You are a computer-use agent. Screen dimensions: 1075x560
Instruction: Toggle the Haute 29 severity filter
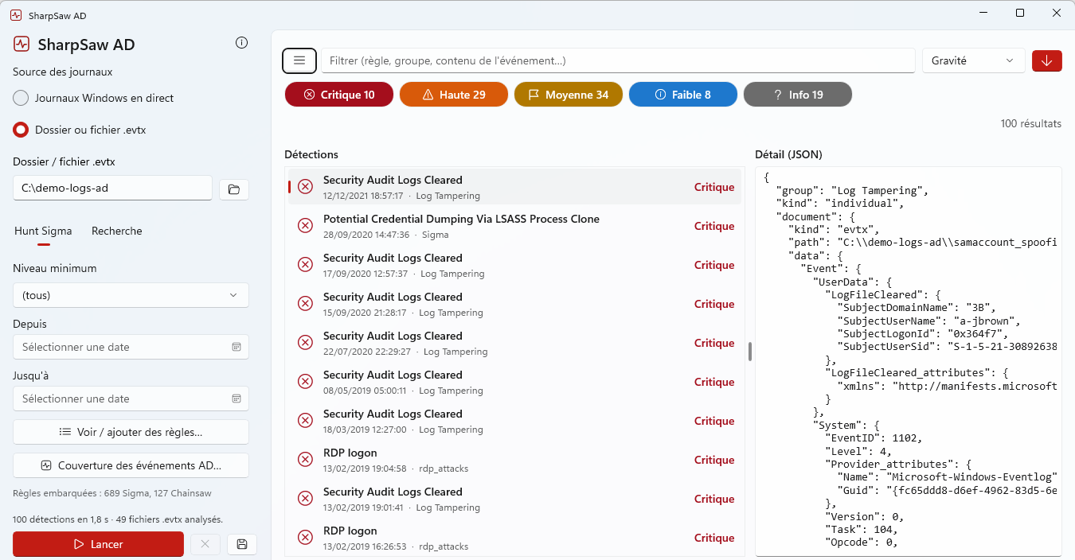pos(454,95)
